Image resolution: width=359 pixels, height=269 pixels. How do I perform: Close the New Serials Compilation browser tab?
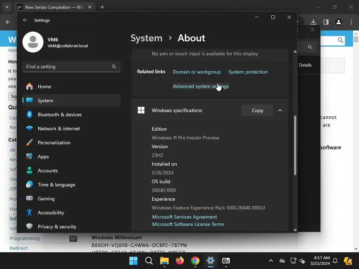90,7
